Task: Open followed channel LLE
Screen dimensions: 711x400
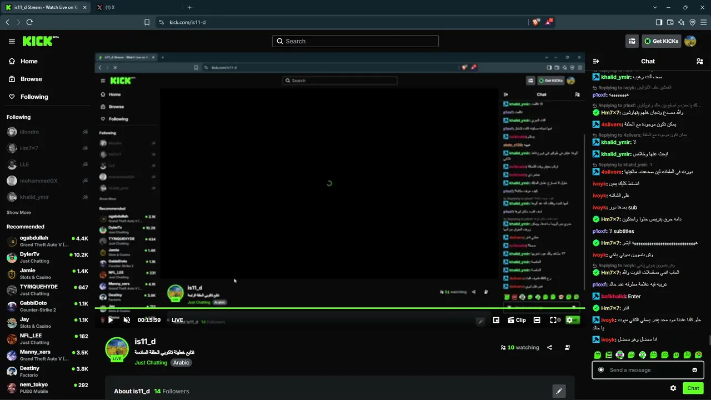Action: (47, 164)
